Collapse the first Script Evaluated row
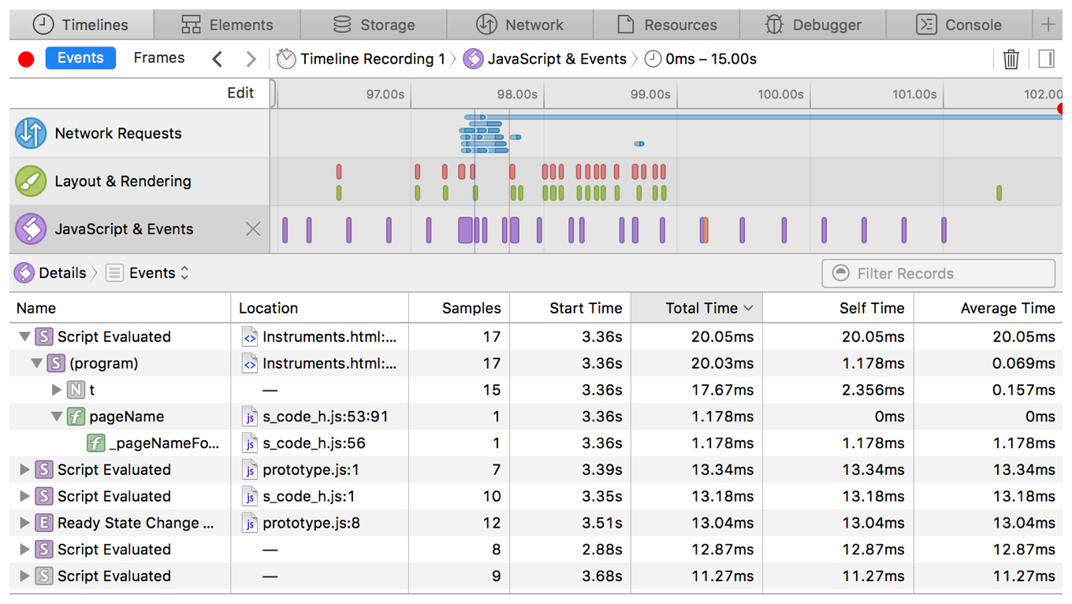The width and height of the screenshot is (1072, 604). pos(24,337)
